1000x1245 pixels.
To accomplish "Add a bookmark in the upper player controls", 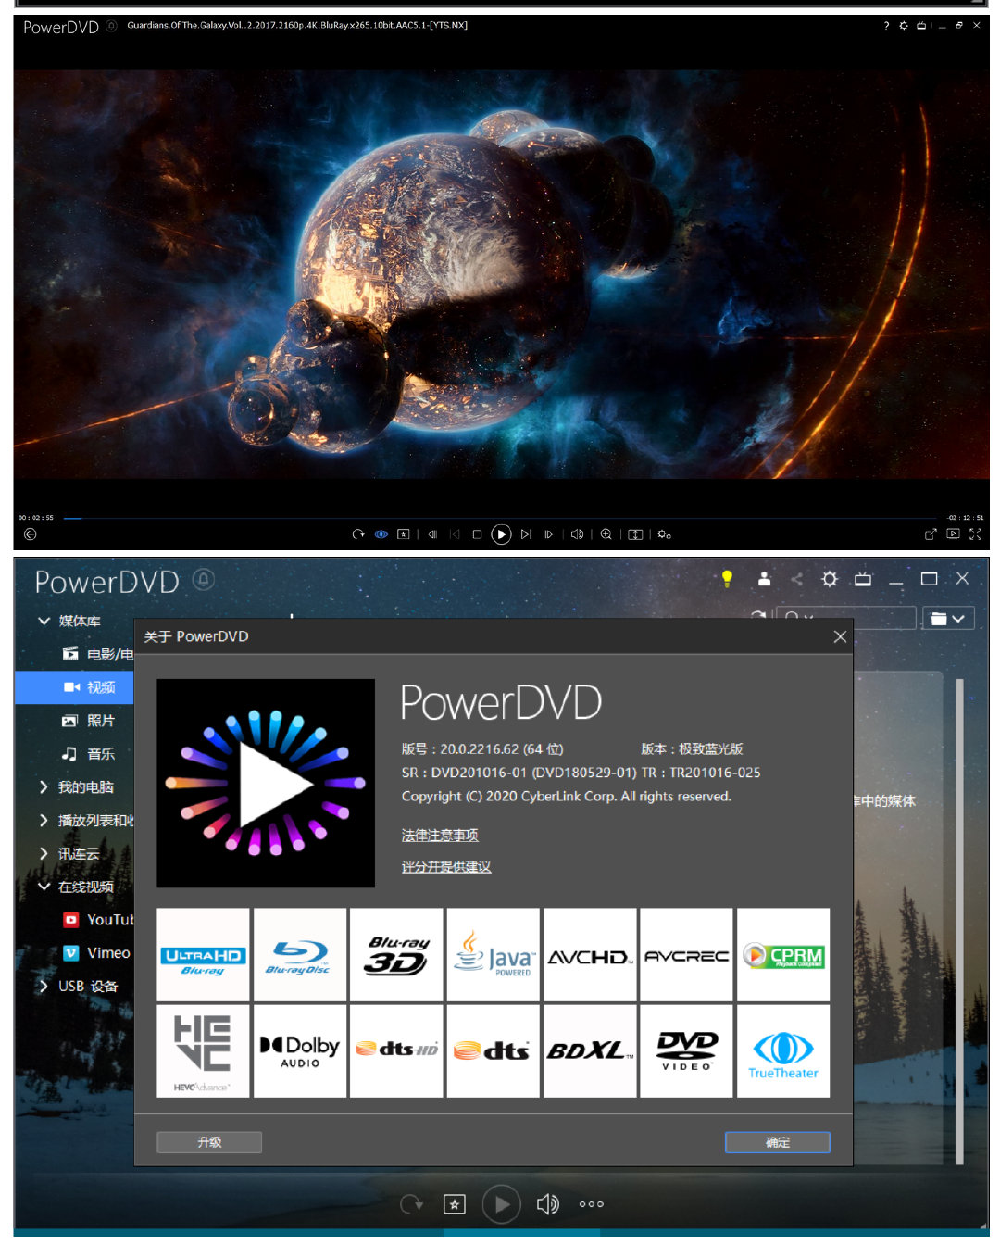I will 404,534.
